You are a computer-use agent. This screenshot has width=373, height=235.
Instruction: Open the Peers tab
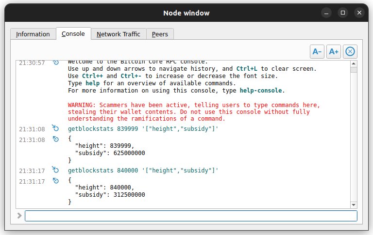point(160,34)
